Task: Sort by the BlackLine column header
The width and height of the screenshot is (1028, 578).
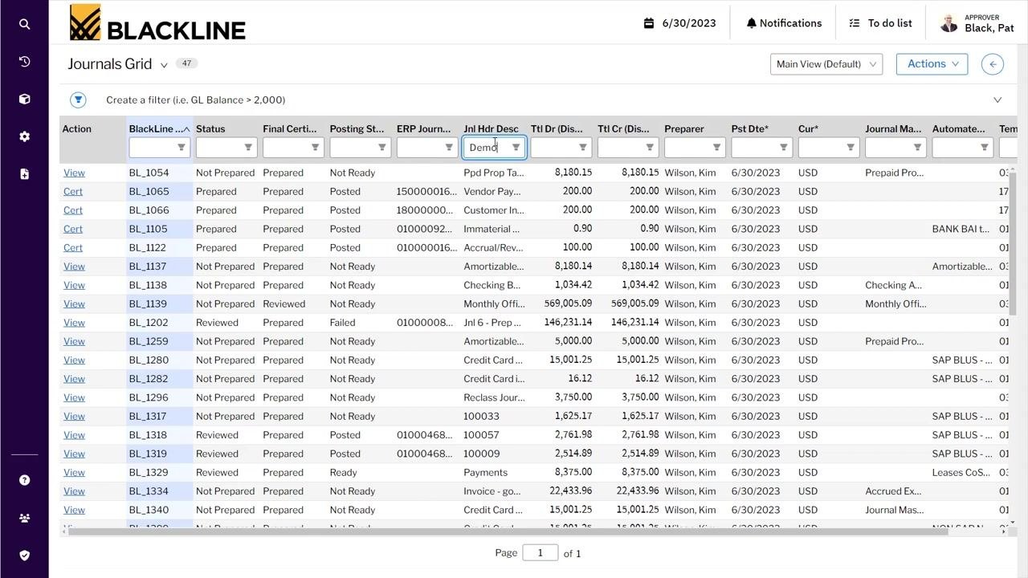Action: pos(159,128)
